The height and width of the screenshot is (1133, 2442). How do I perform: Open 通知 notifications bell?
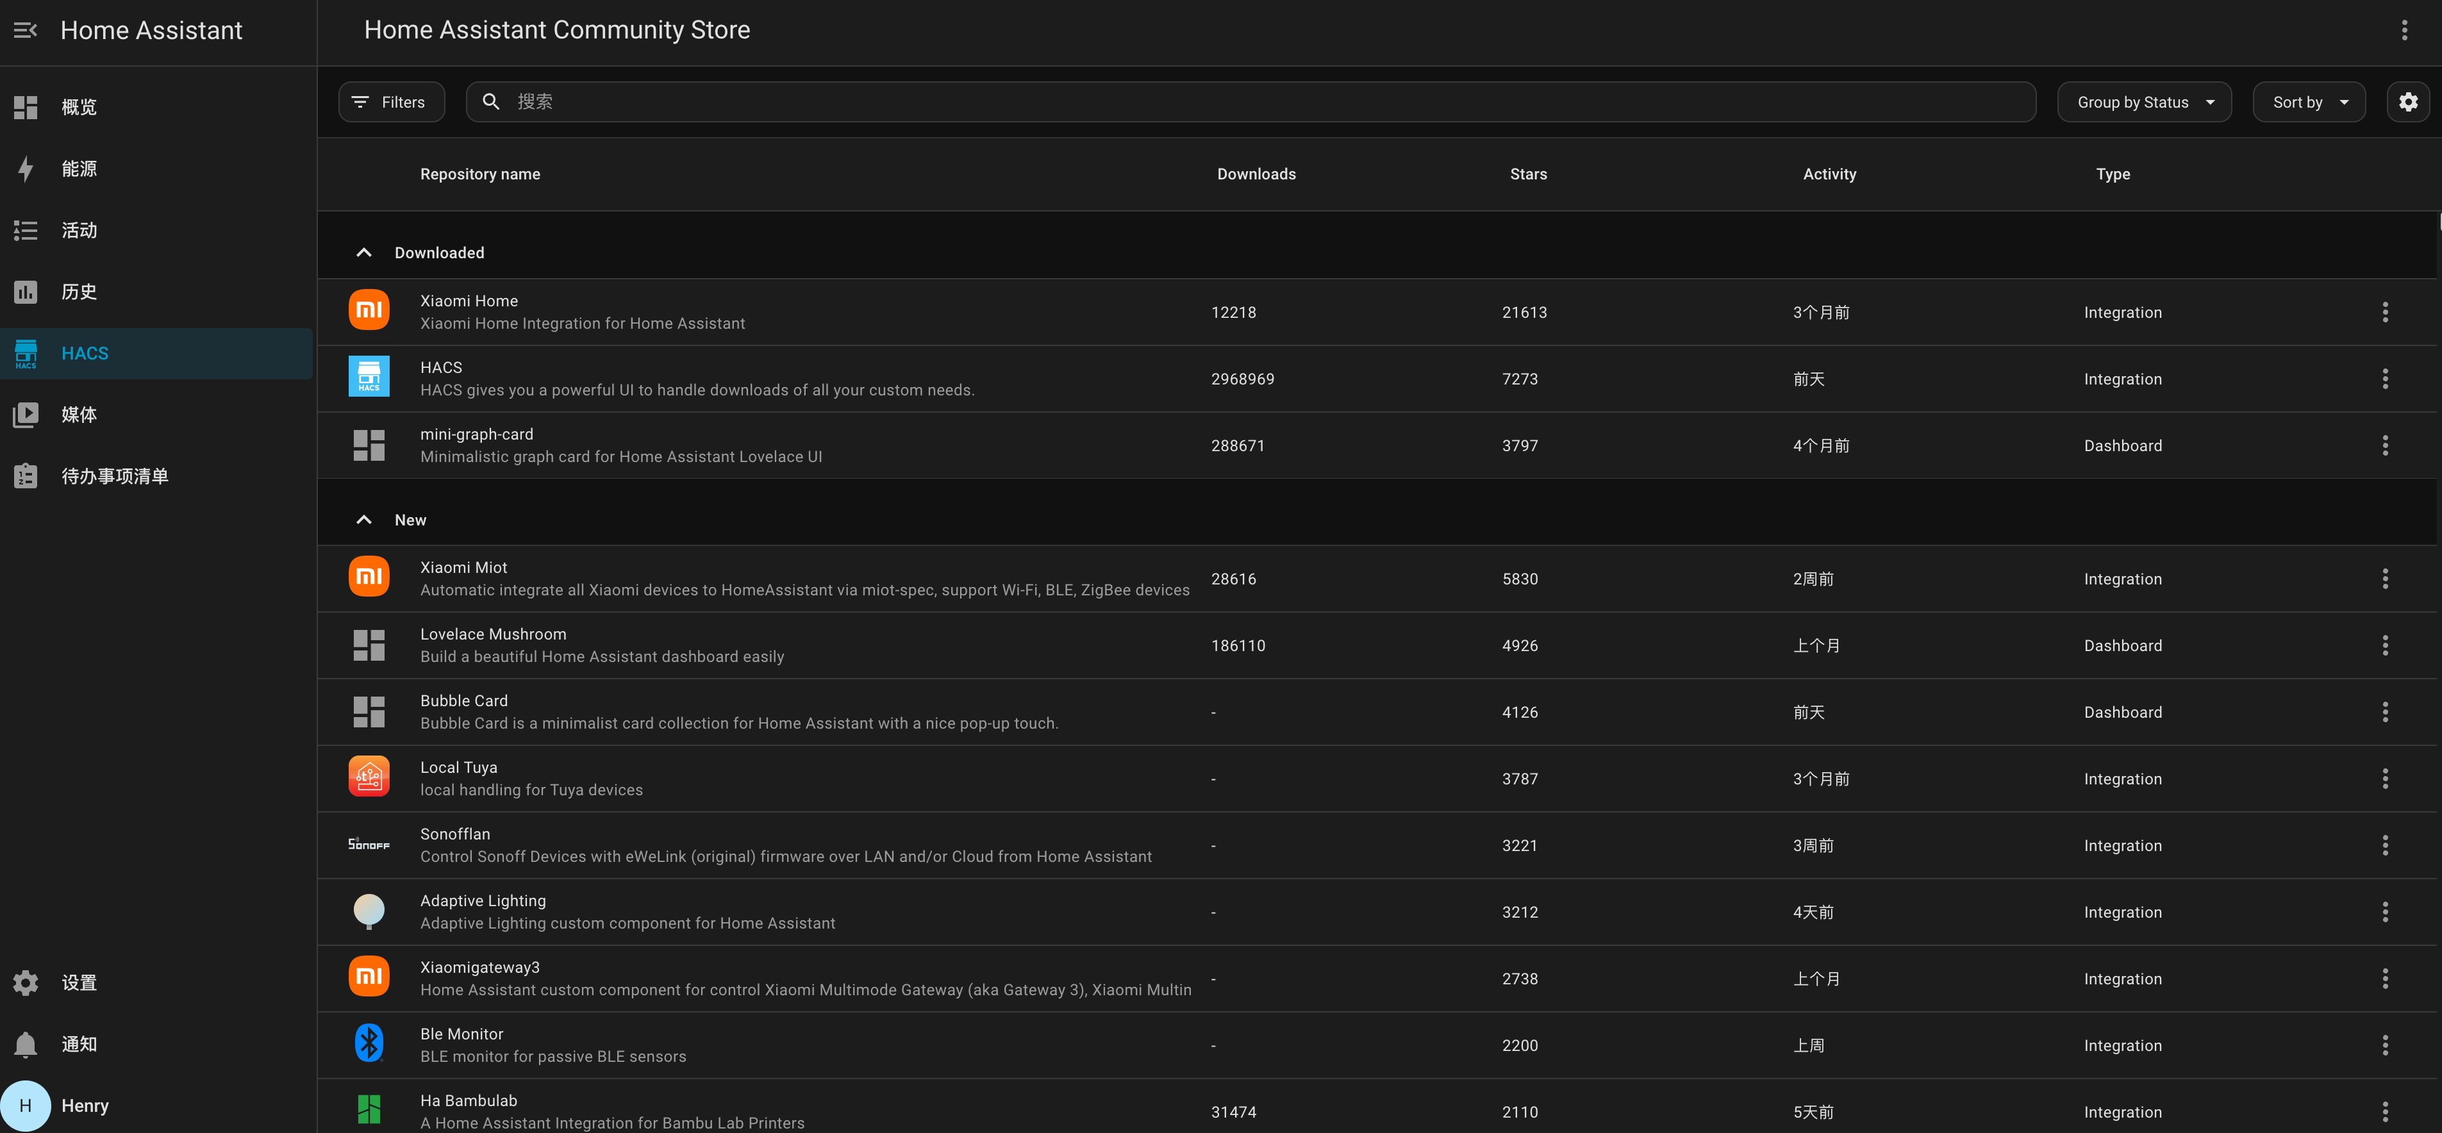[79, 1044]
